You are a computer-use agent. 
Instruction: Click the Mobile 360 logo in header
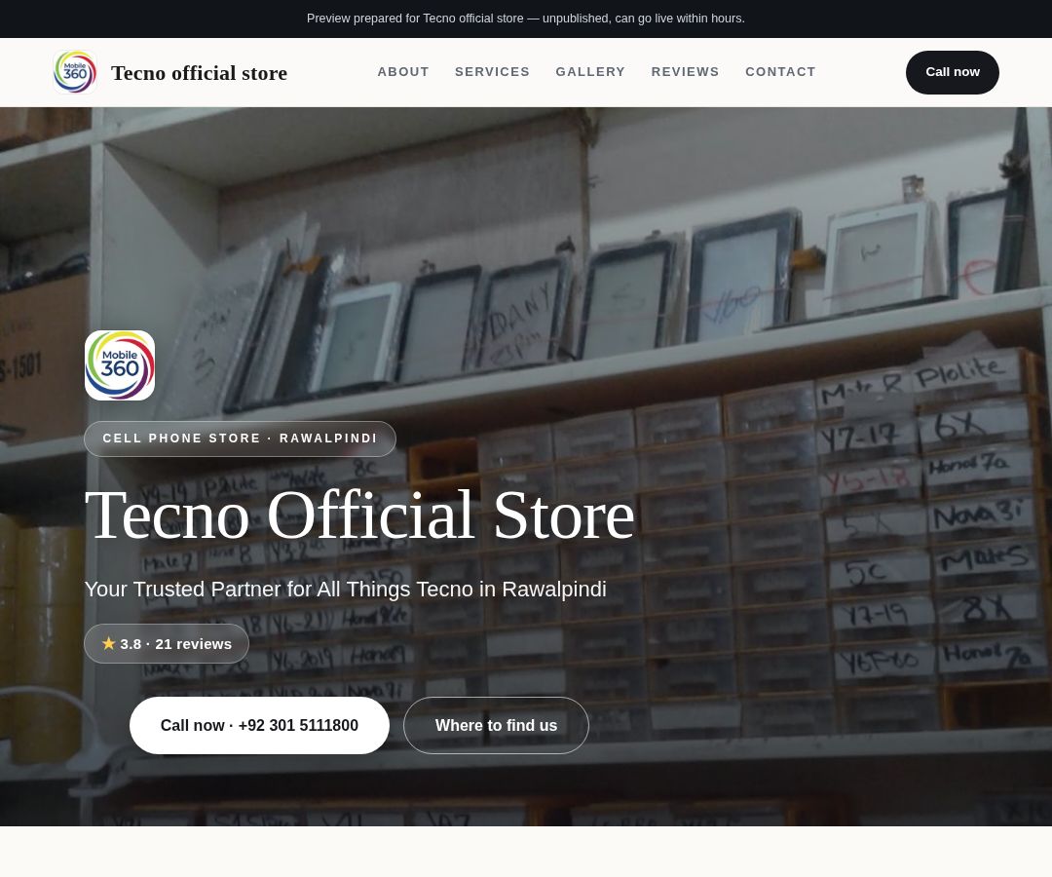tap(75, 72)
